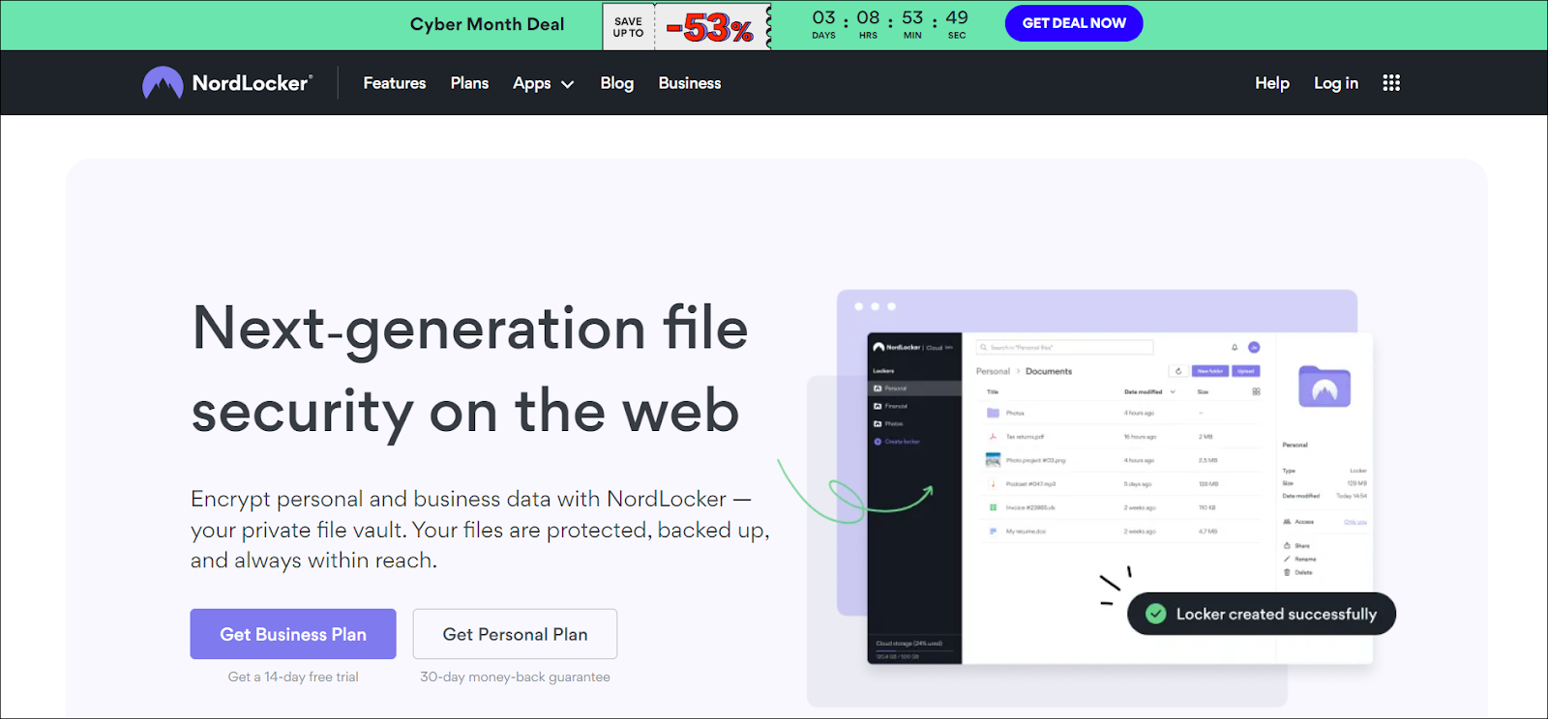Click the NordLocker mountain logo icon
This screenshot has height=719, width=1548.
[163, 83]
